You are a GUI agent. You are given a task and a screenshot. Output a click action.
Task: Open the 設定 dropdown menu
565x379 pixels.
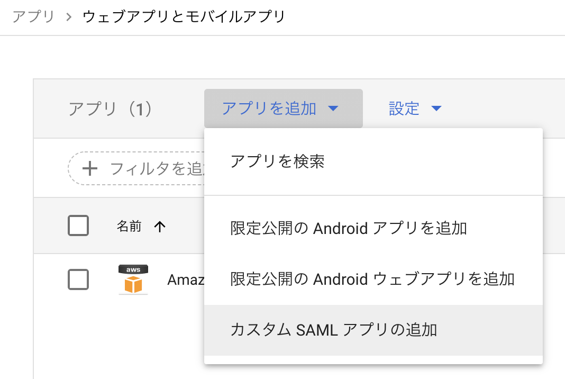click(405, 109)
